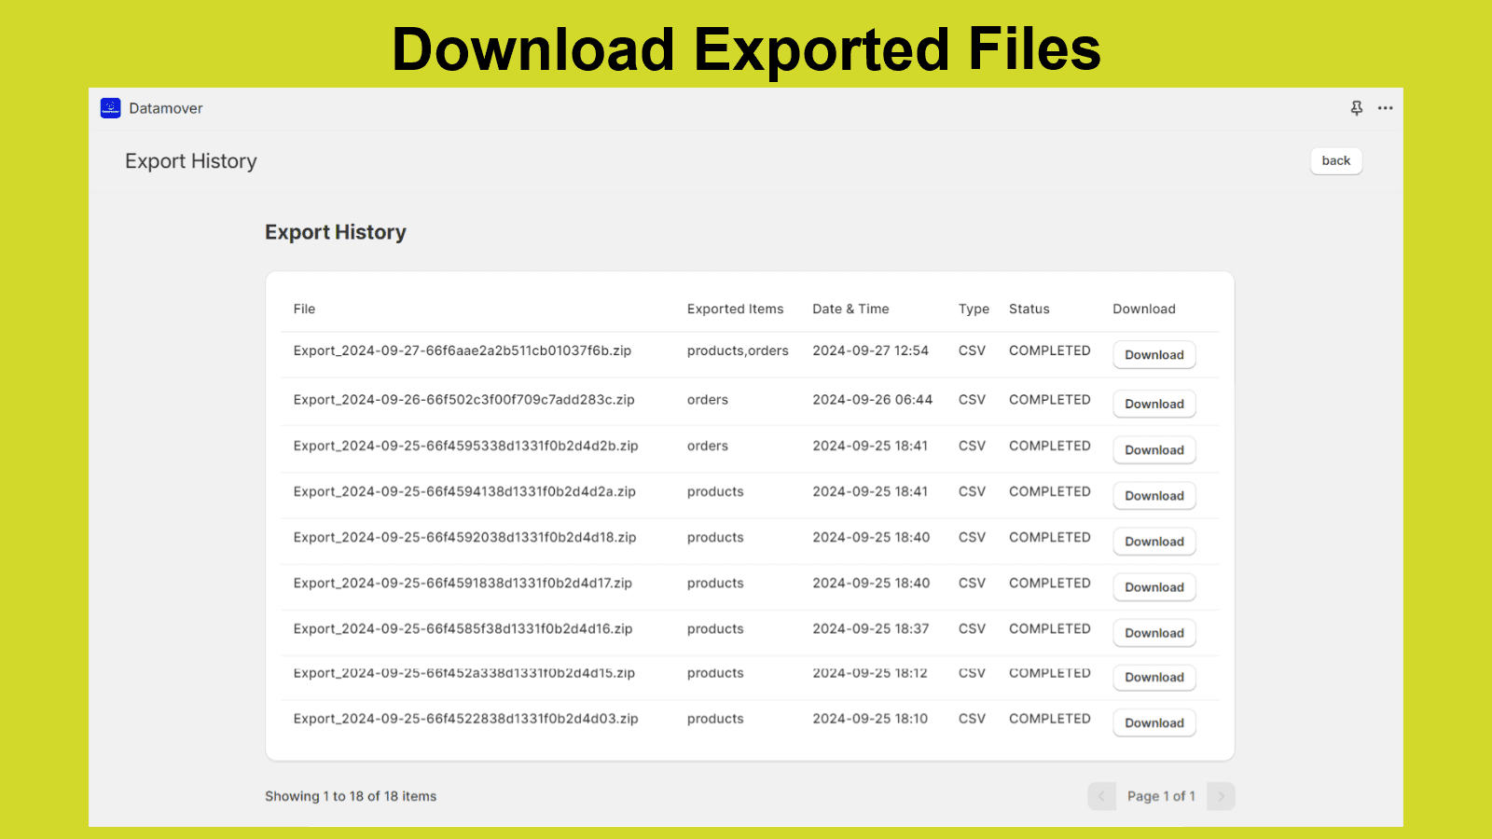The width and height of the screenshot is (1492, 839).
Task: Download the export file ending in 4d2a.zip
Action: point(1154,496)
